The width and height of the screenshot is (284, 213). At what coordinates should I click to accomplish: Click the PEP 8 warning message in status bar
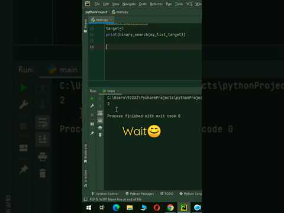[115, 199]
